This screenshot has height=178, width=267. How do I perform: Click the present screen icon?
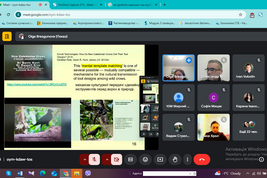160,159
